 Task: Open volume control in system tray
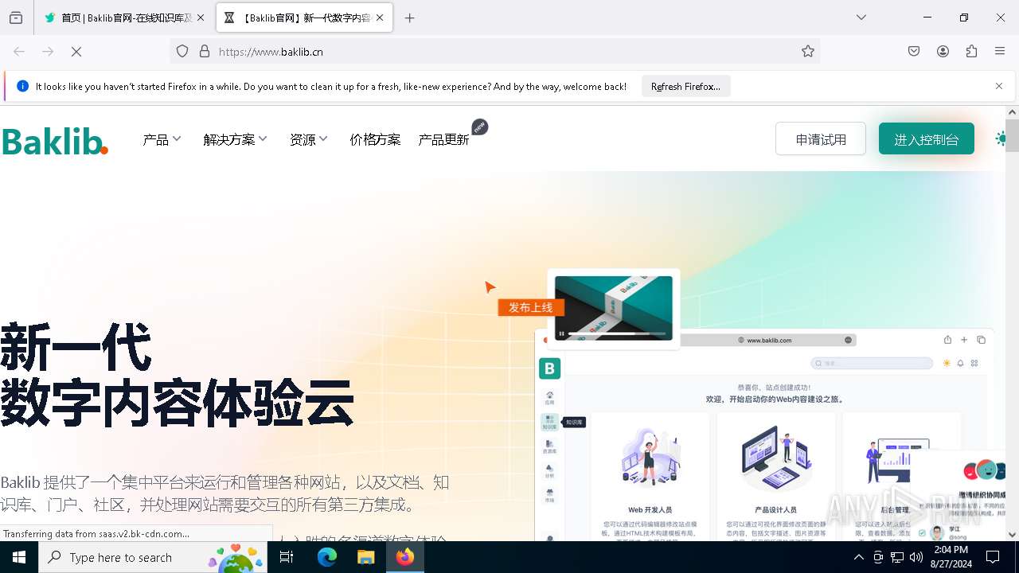pyautogui.click(x=916, y=557)
